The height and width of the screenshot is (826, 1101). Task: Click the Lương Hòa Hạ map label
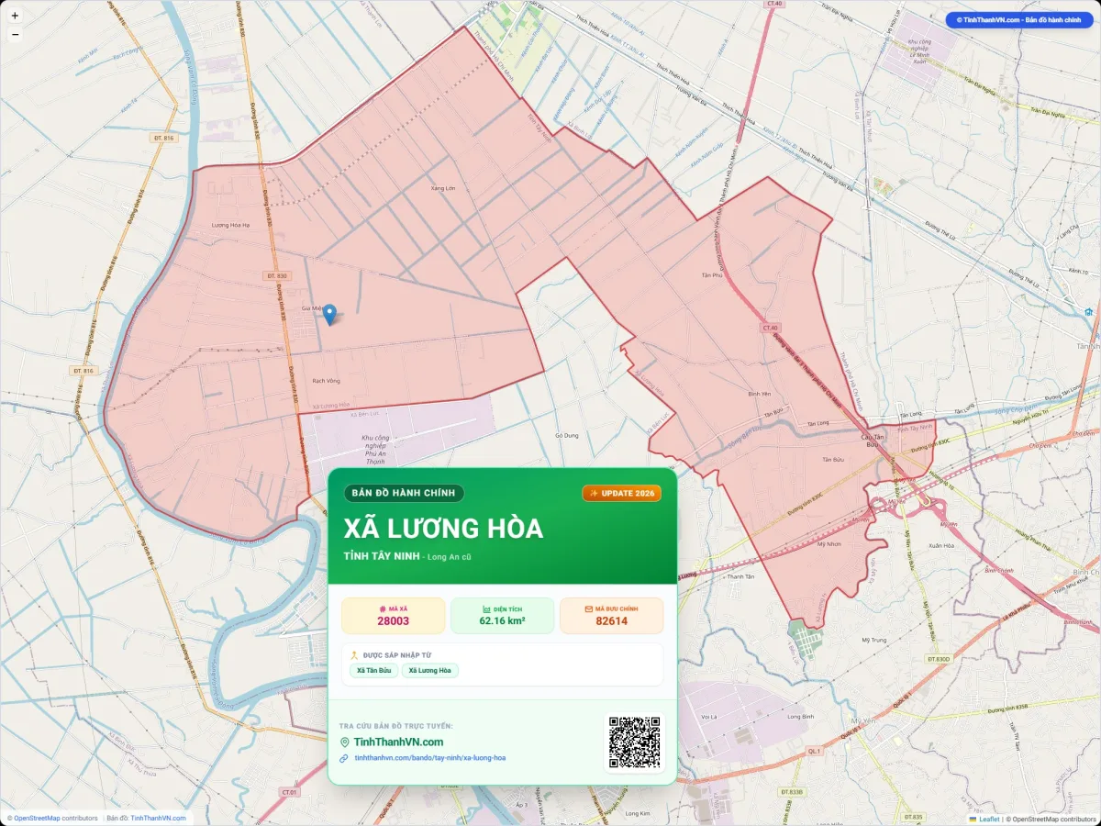pyautogui.click(x=230, y=225)
